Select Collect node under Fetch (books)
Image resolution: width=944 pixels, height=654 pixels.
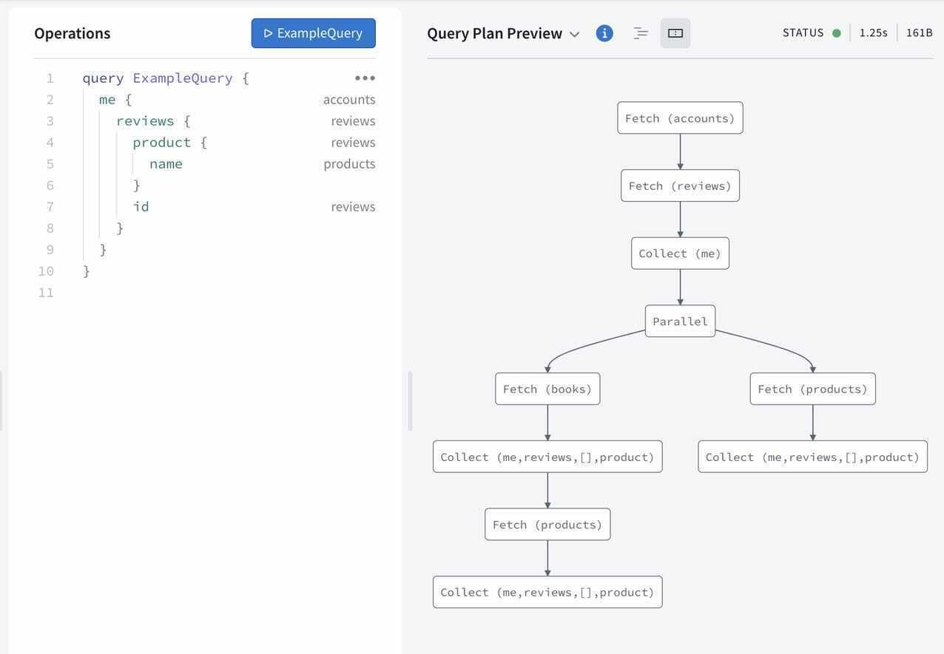pyautogui.click(x=547, y=457)
